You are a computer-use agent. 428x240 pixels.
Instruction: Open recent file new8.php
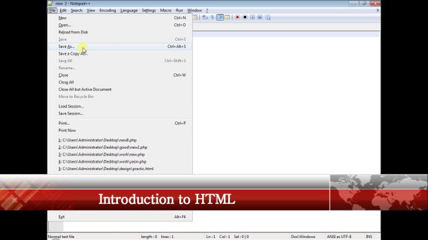120,140
